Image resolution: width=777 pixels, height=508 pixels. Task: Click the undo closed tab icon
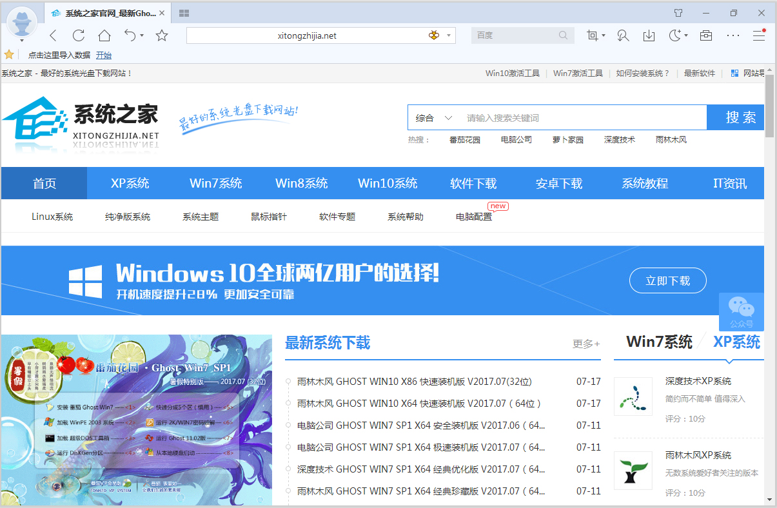point(130,35)
